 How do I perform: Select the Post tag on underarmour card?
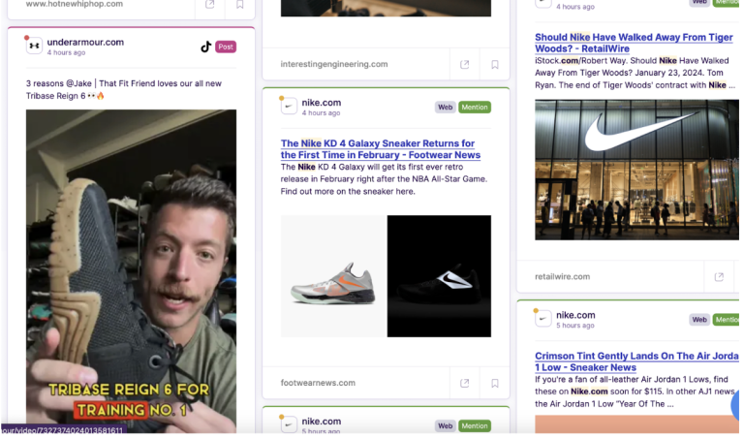226,47
